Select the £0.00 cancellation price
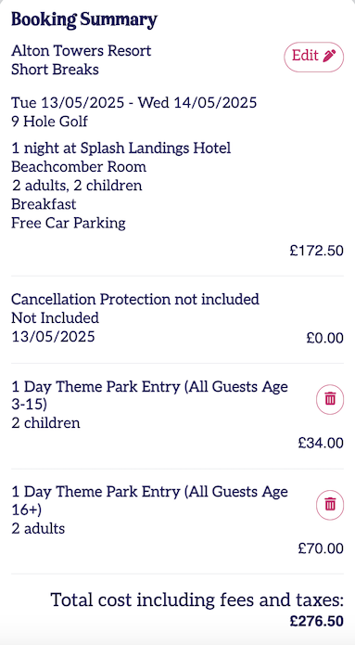 (x=325, y=338)
